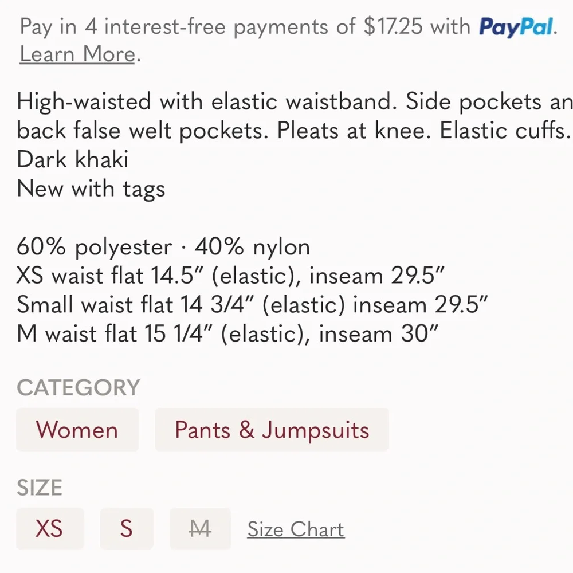Click the SIZE heading label

(x=40, y=488)
